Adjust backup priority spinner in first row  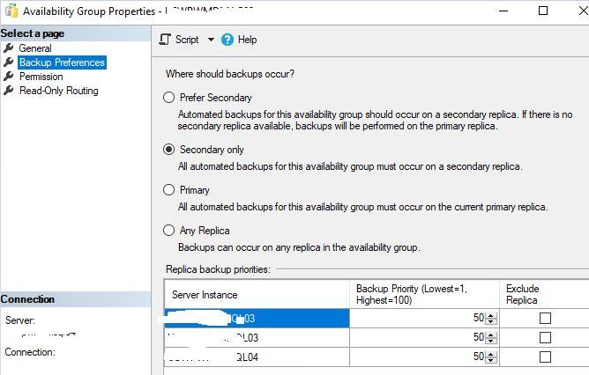(491, 318)
